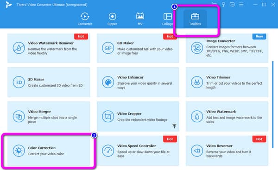Click 'Crop the redundant video footage' text

[x=142, y=120]
